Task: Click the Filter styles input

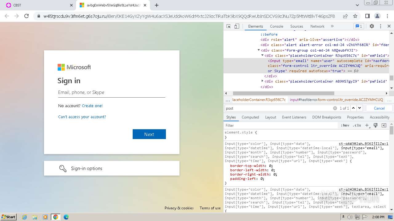Action: tap(281, 125)
